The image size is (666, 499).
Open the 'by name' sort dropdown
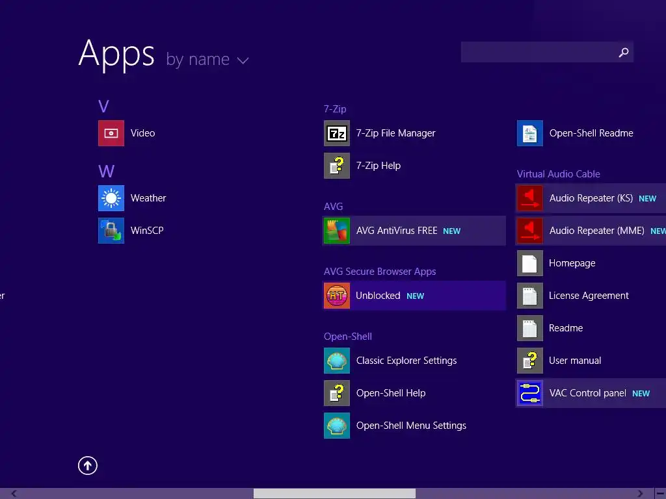click(x=207, y=60)
